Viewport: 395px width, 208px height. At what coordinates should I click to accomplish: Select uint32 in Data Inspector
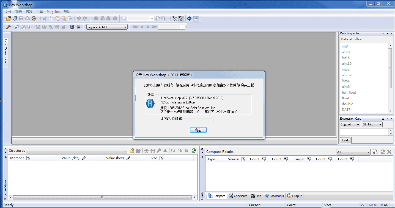tap(347, 75)
